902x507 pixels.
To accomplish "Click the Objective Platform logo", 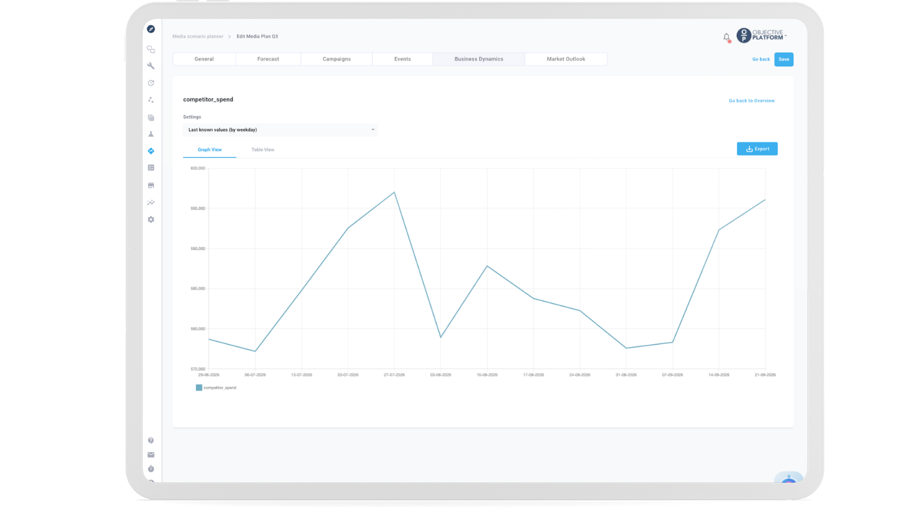I will tap(761, 35).
